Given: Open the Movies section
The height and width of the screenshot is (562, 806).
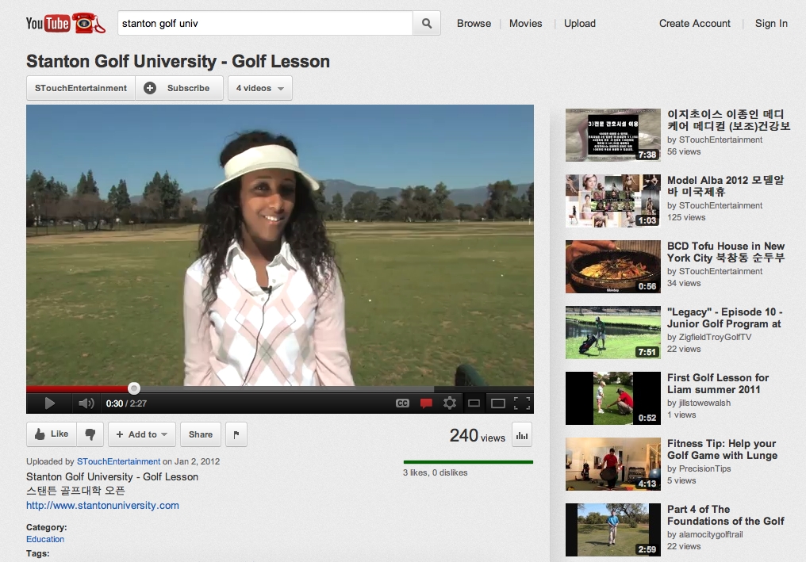Looking at the screenshot, I should (525, 24).
